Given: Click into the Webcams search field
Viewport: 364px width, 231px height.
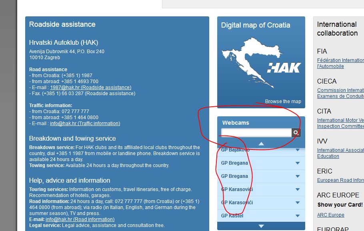Looking at the screenshot, I should 256,133.
